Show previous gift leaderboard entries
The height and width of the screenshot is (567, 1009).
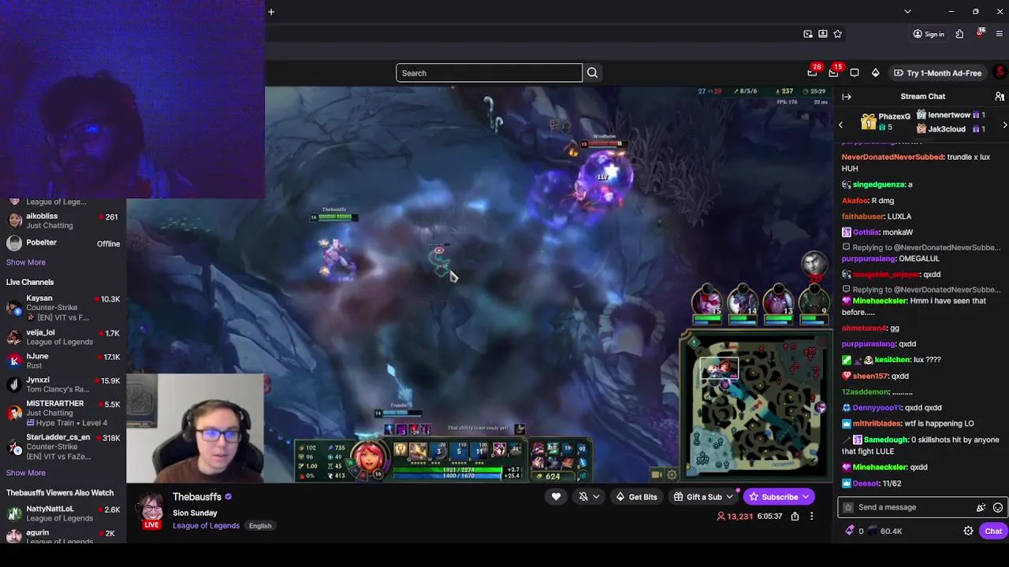pyautogui.click(x=840, y=125)
